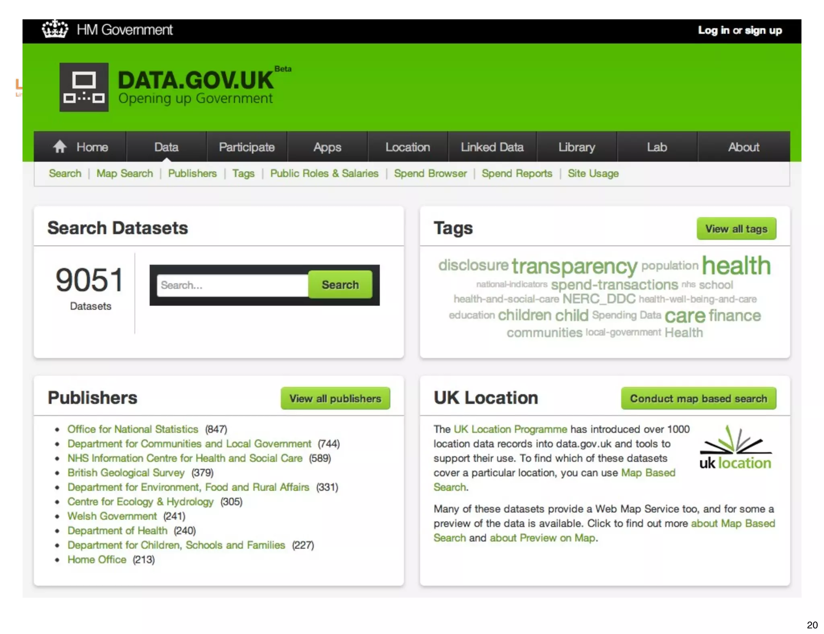Follow the about Preview on Map link
The image size is (824, 634).
coord(542,538)
